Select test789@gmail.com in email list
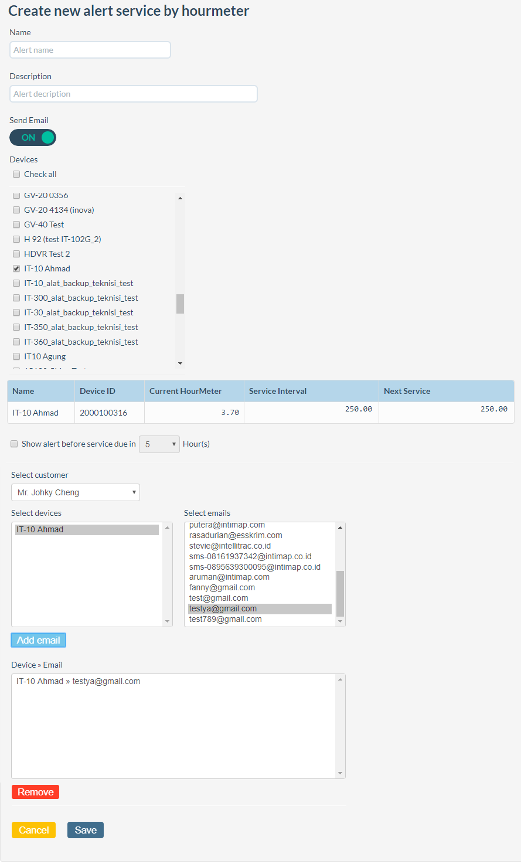521x864 pixels. point(226,619)
